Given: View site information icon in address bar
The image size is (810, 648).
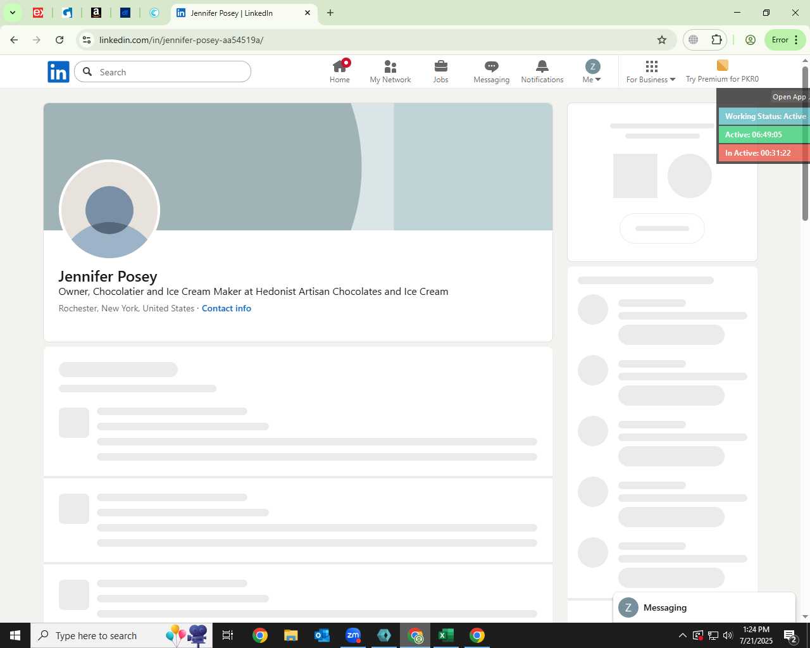Looking at the screenshot, I should pyautogui.click(x=87, y=40).
